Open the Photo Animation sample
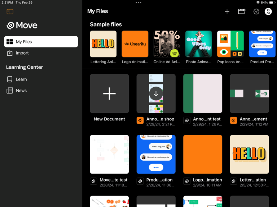 click(x=199, y=44)
